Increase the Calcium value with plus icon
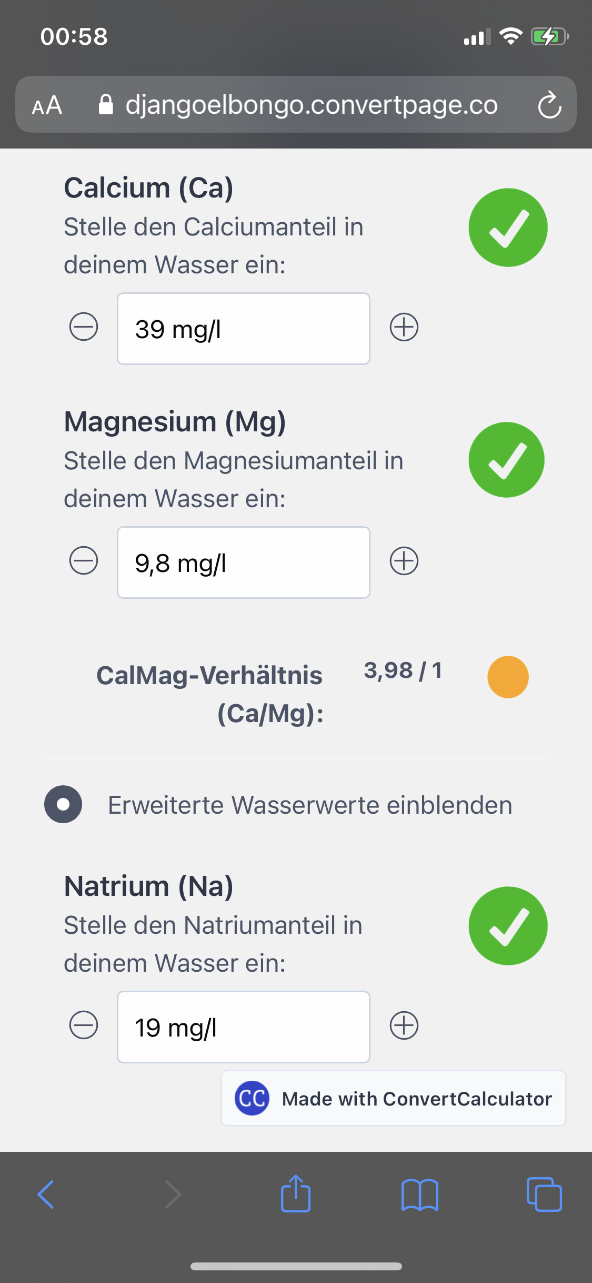The width and height of the screenshot is (592, 1283). pyautogui.click(x=404, y=327)
